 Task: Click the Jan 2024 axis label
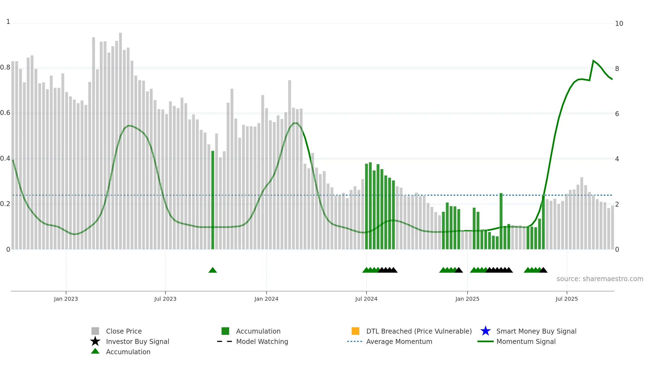tap(266, 299)
